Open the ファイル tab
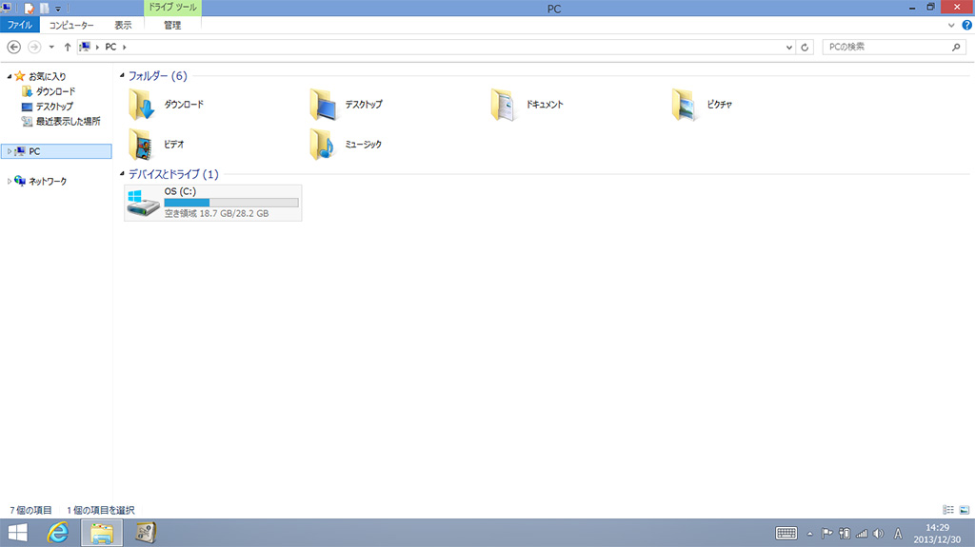The width and height of the screenshot is (975, 547). pyautogui.click(x=20, y=25)
